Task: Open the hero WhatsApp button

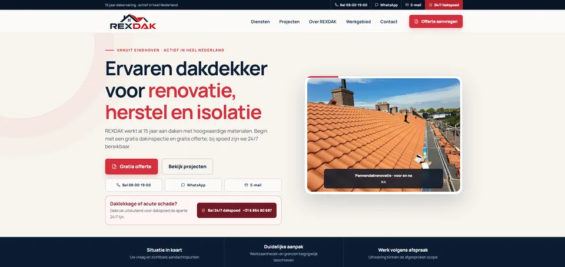Action: [193, 185]
